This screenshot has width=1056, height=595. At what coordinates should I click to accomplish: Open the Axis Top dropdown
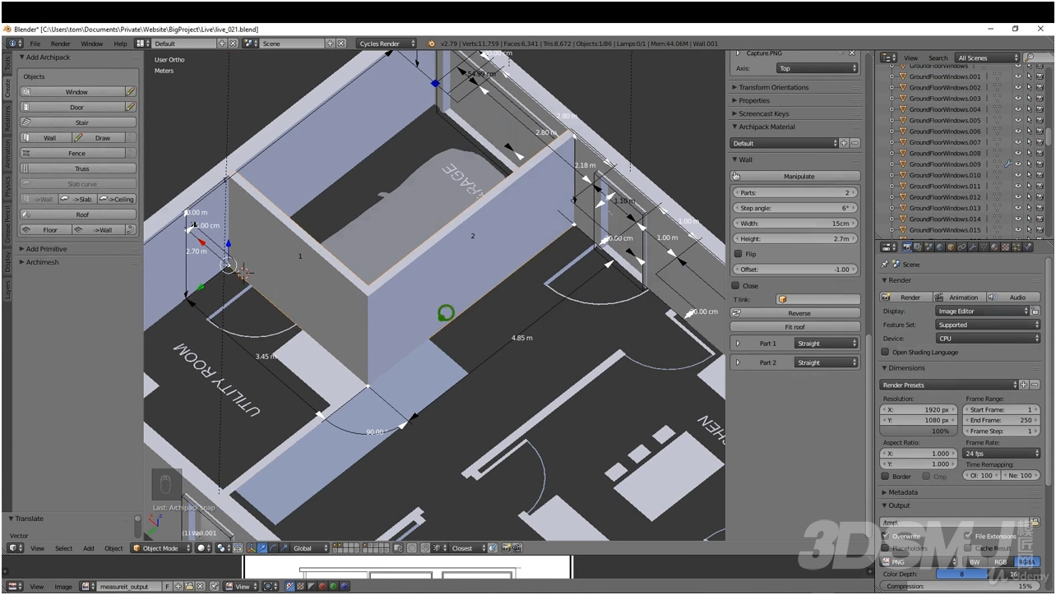point(817,69)
